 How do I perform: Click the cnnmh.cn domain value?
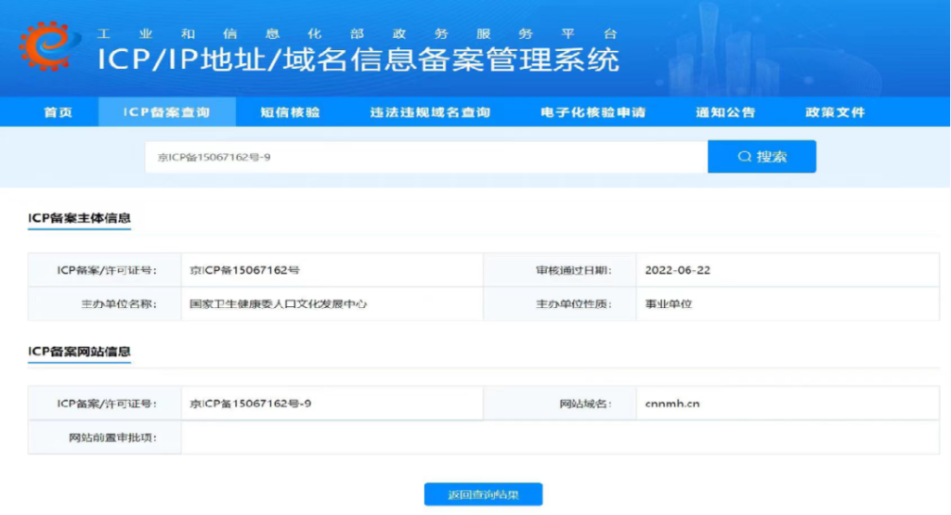point(672,404)
